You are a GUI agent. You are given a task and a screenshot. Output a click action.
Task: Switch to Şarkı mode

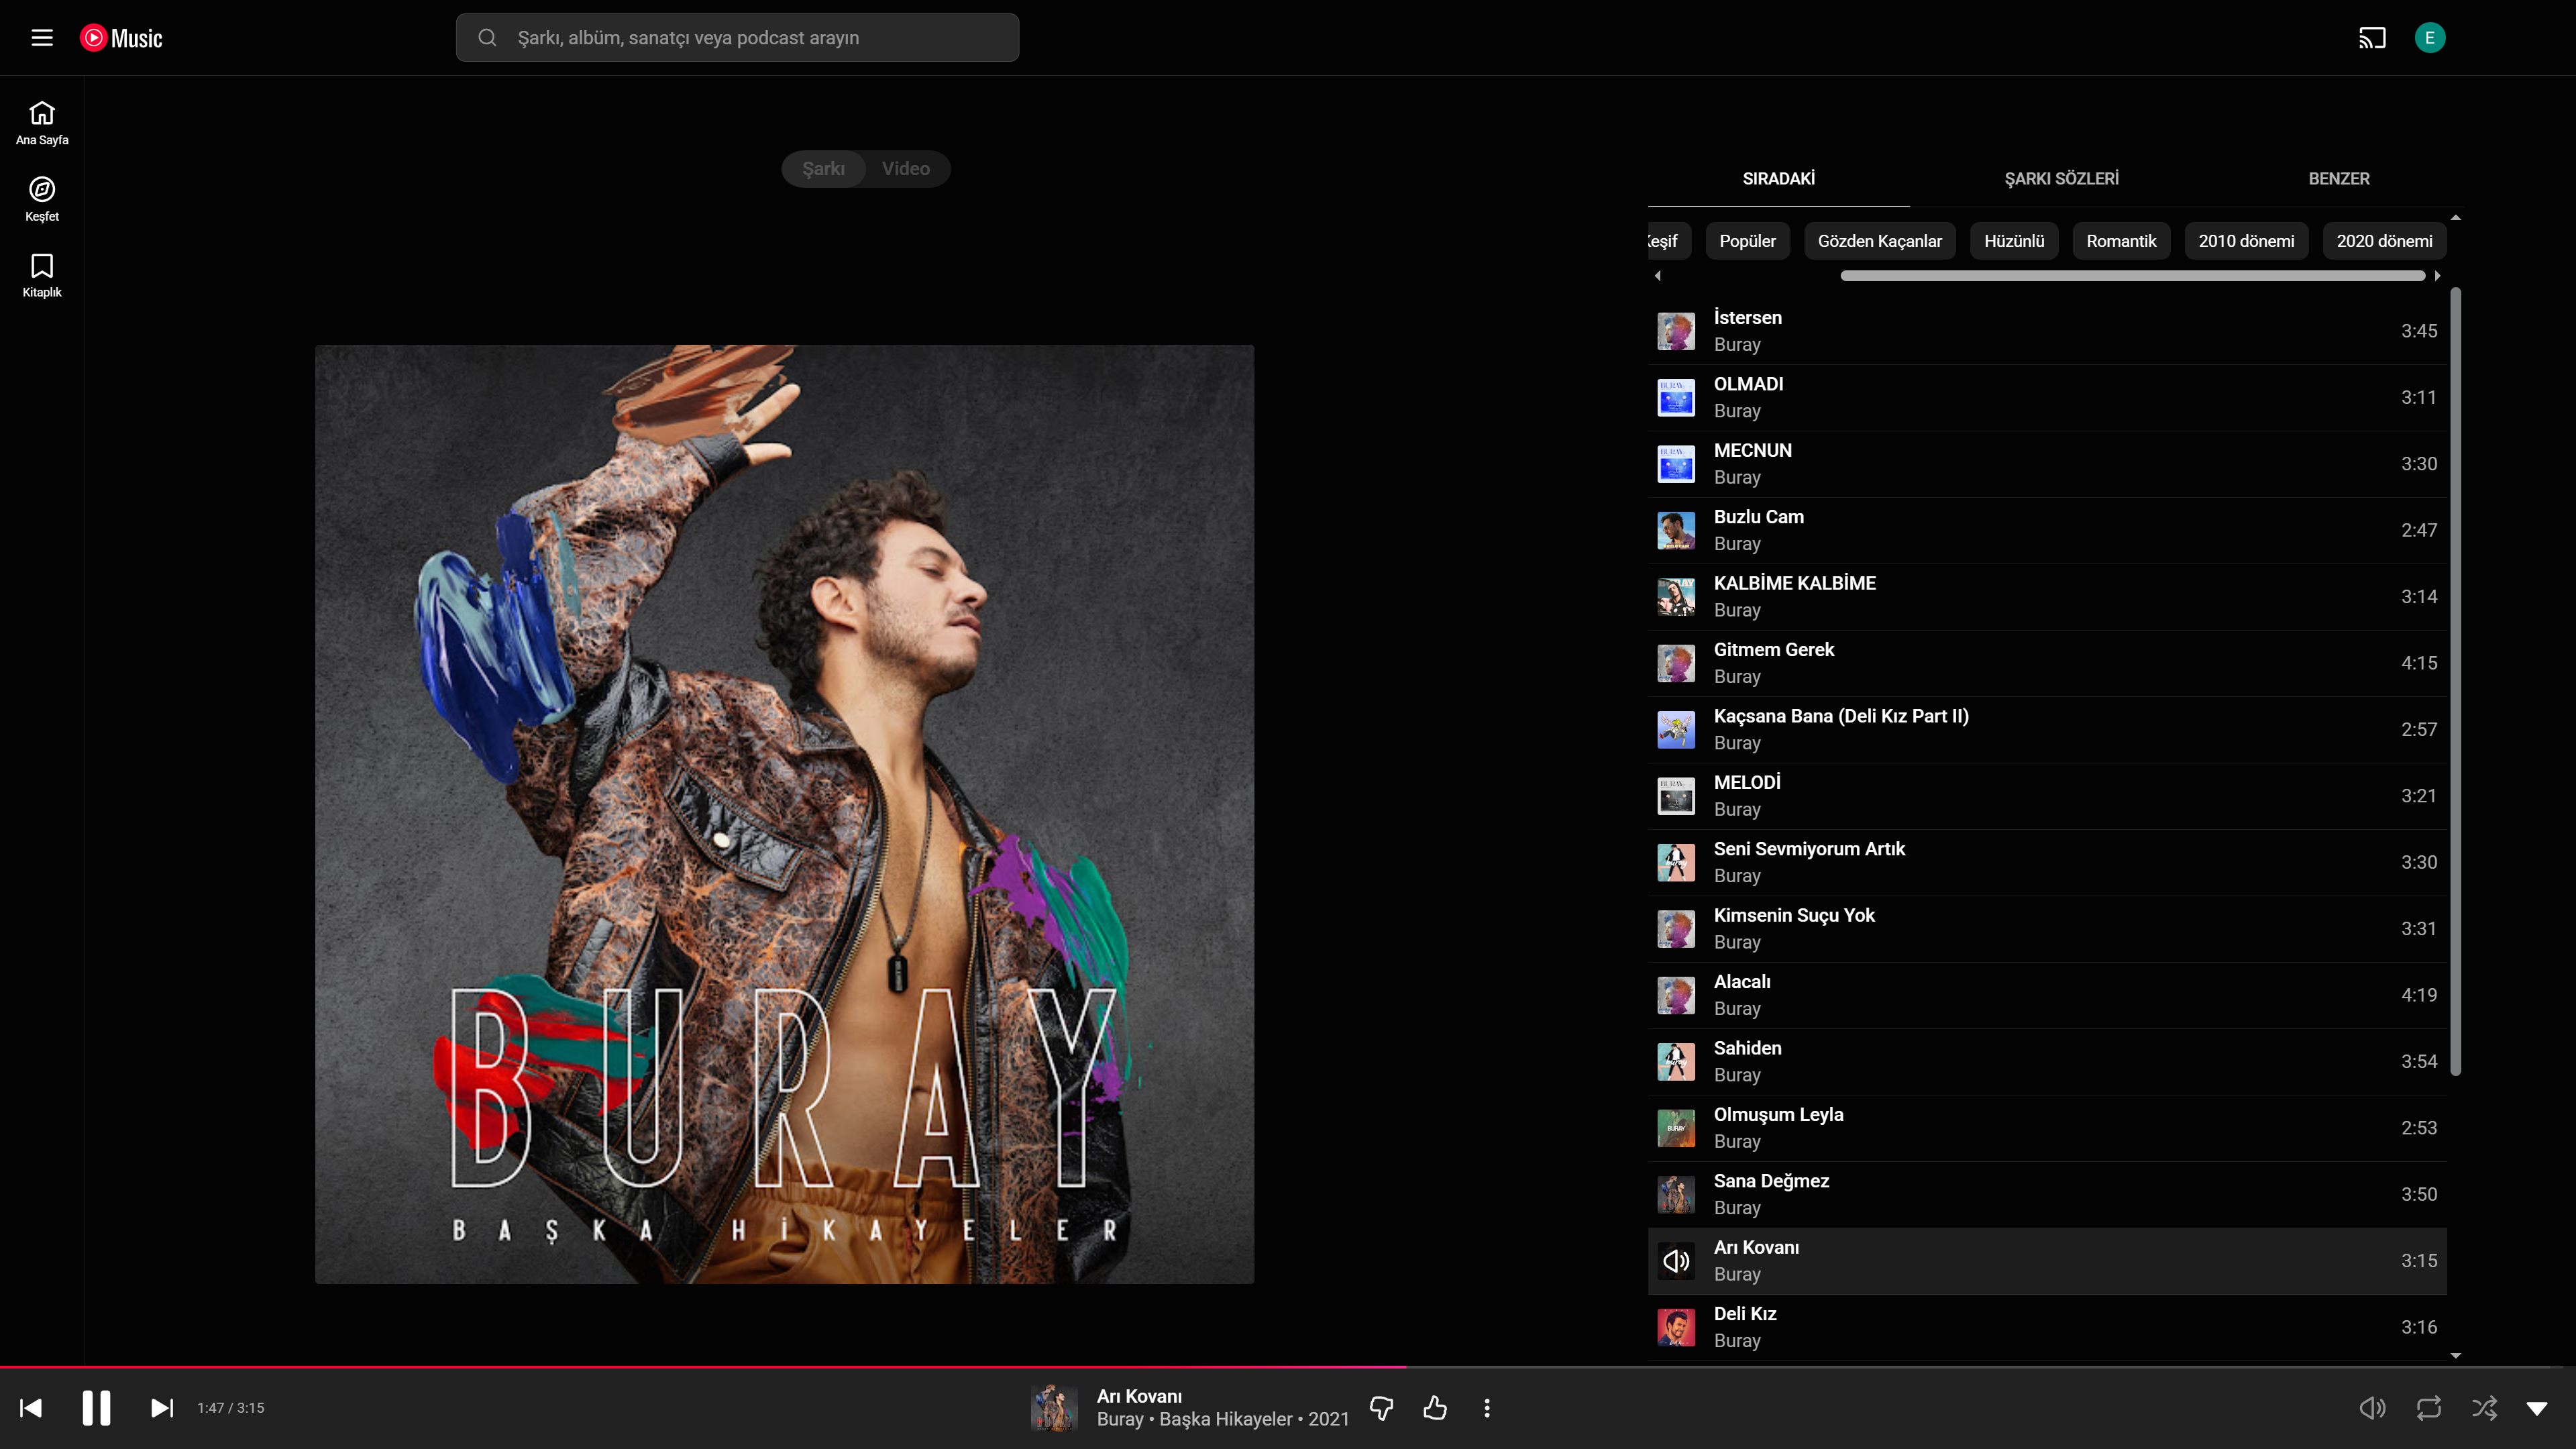[x=823, y=169]
